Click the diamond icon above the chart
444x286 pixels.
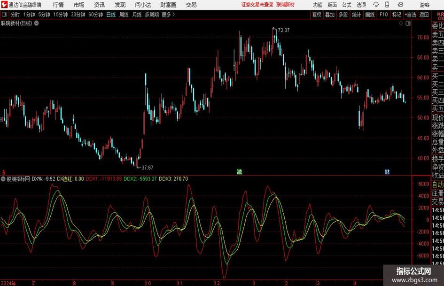pyautogui.click(x=401, y=23)
